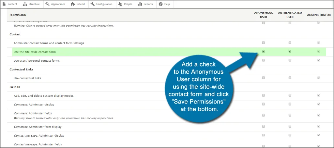Check Authenticated User for users' personal contact forms

290,60
